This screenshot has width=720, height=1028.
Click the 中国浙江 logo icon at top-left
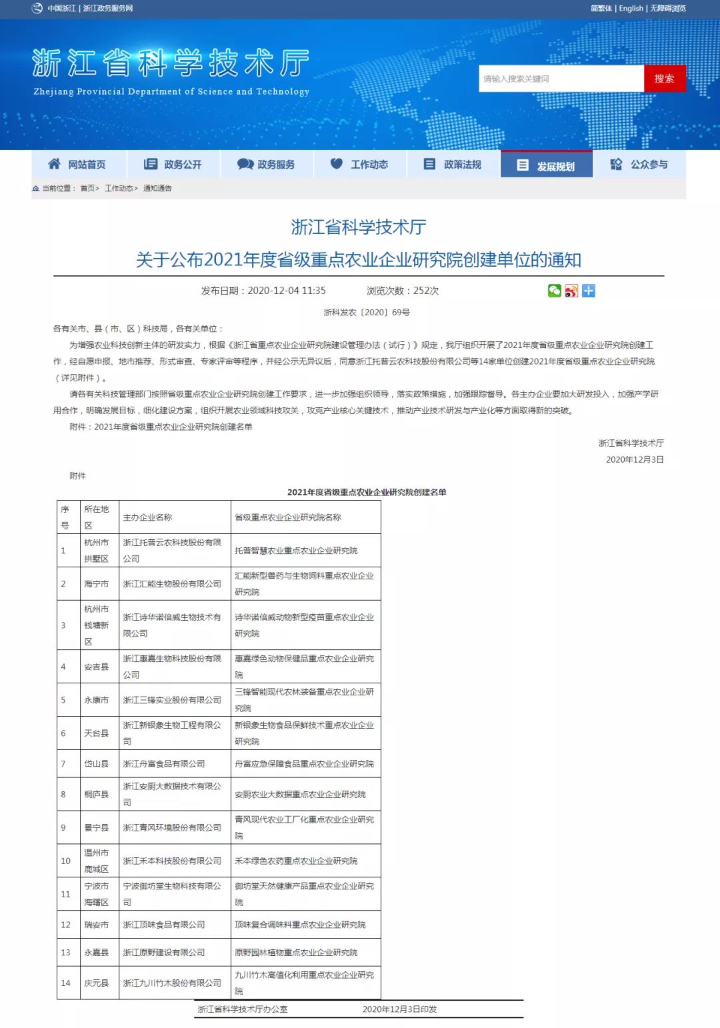coord(37,8)
